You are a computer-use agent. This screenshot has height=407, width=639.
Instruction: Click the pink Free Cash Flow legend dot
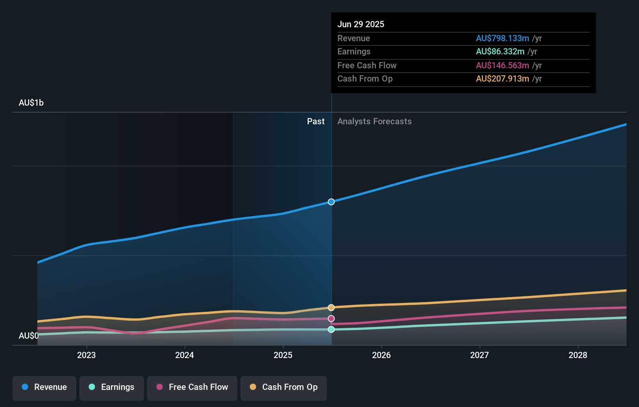[159, 387]
